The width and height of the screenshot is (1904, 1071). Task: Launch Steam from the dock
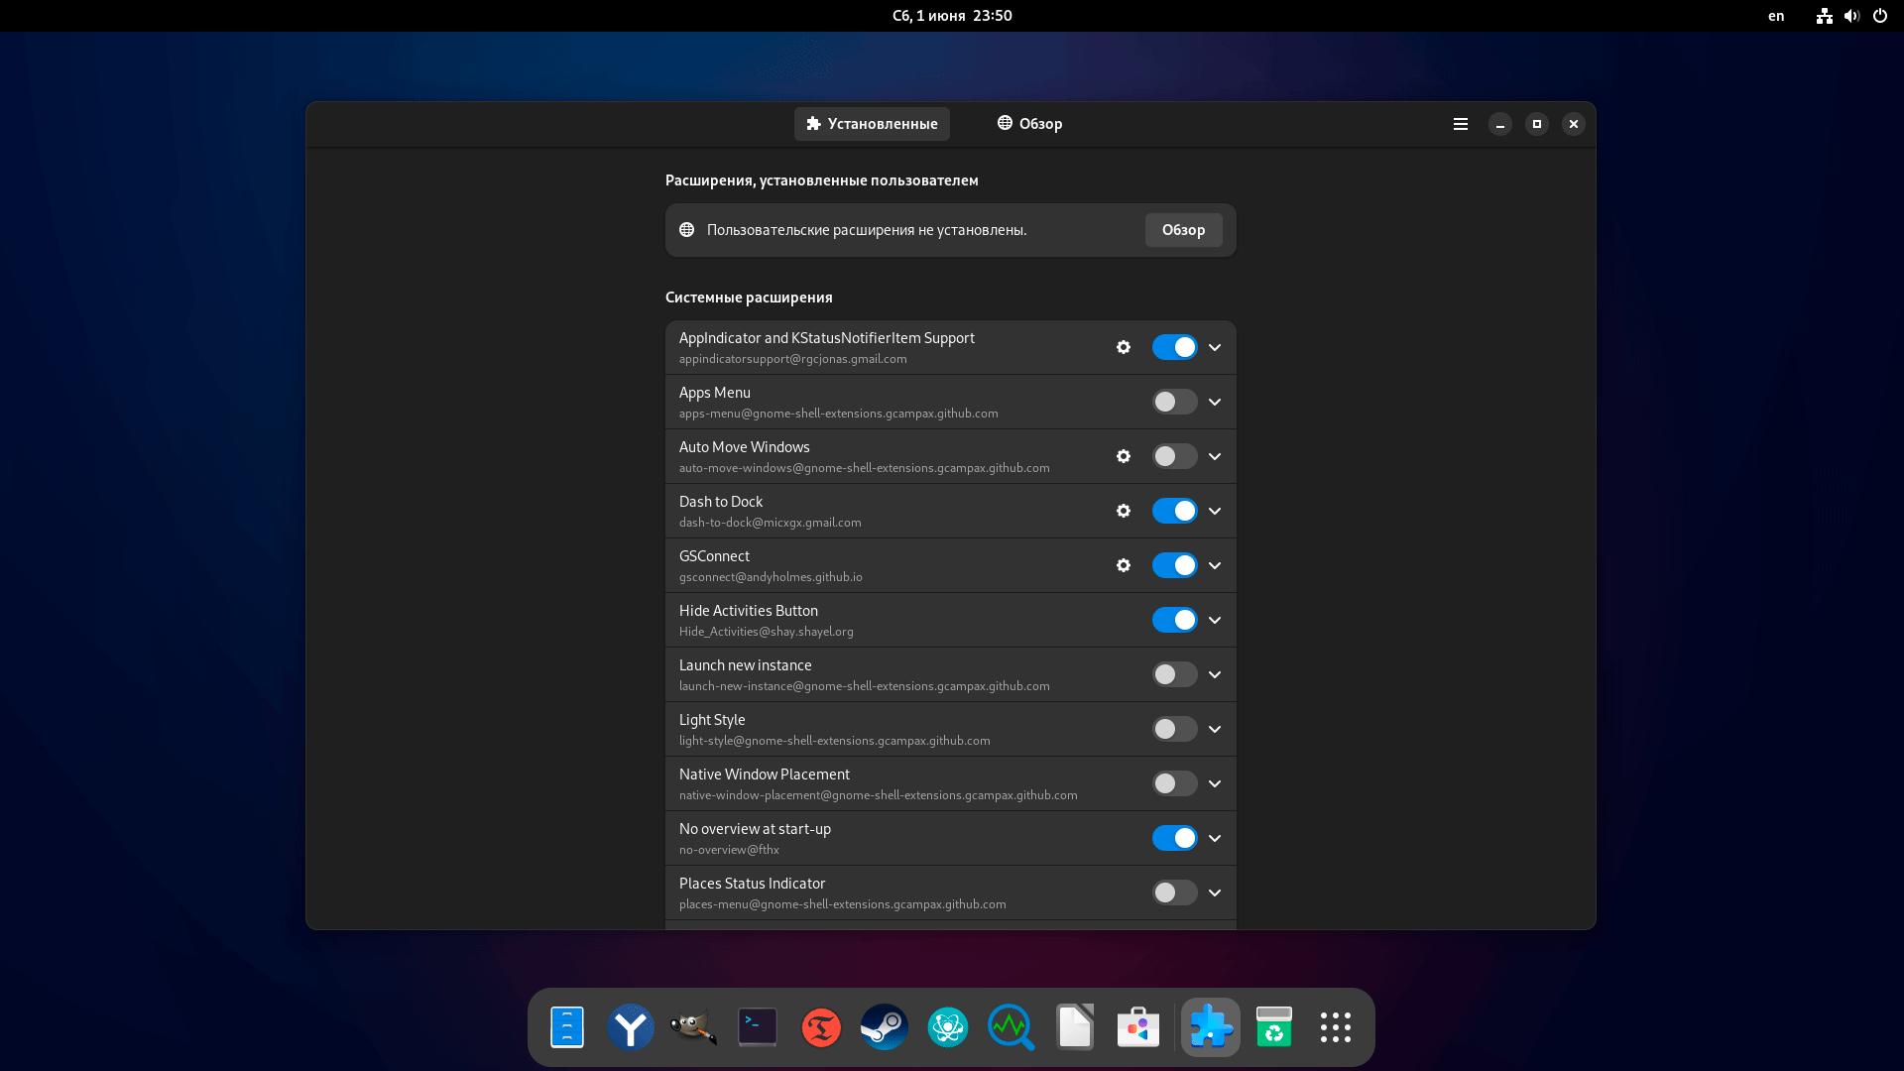coord(884,1027)
